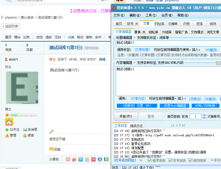Share the post to Renren
221x169 pixels.
click(100, 159)
